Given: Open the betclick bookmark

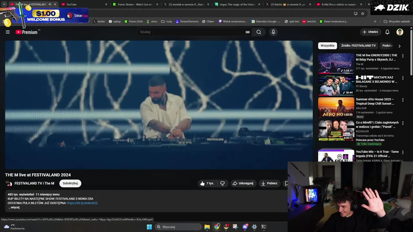Looking at the screenshot, I should (309, 22).
